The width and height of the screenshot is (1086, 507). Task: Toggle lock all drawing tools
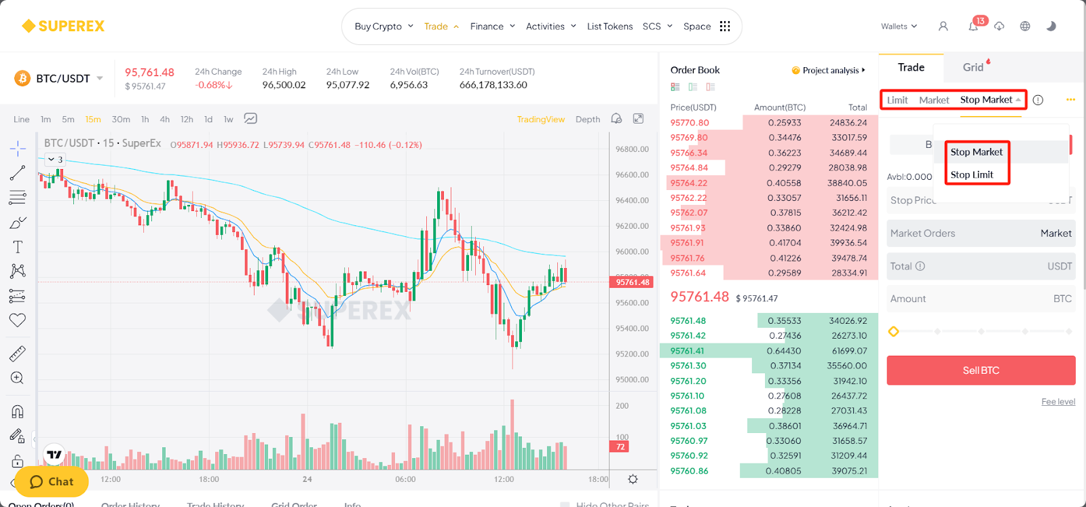18,461
